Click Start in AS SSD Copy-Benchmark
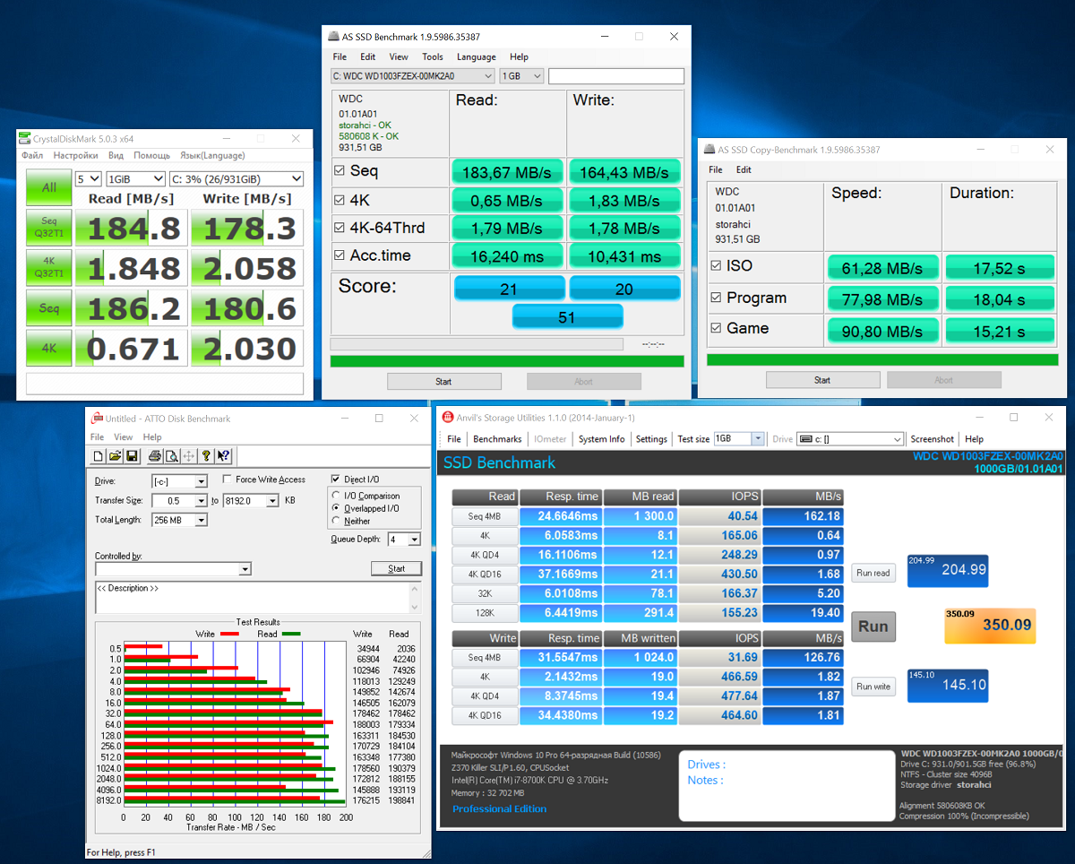This screenshot has height=864, width=1075. [x=821, y=379]
